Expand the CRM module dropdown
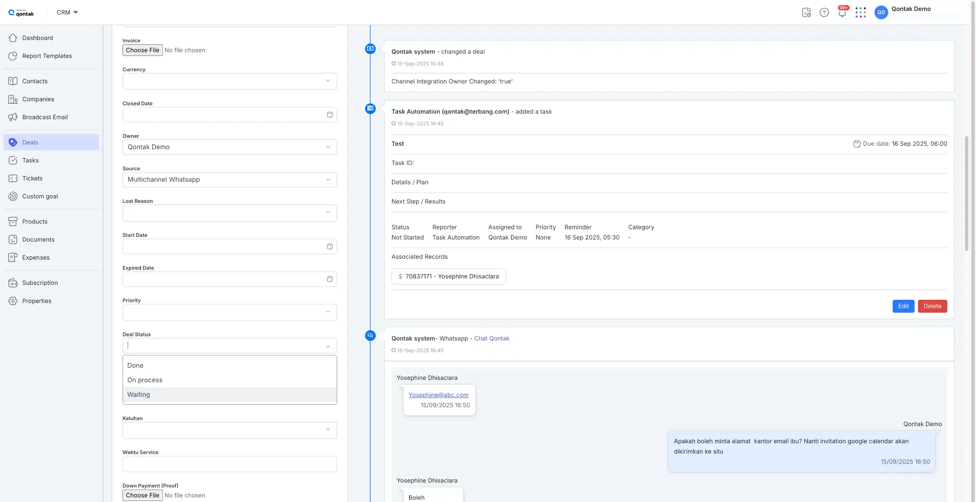 click(67, 13)
